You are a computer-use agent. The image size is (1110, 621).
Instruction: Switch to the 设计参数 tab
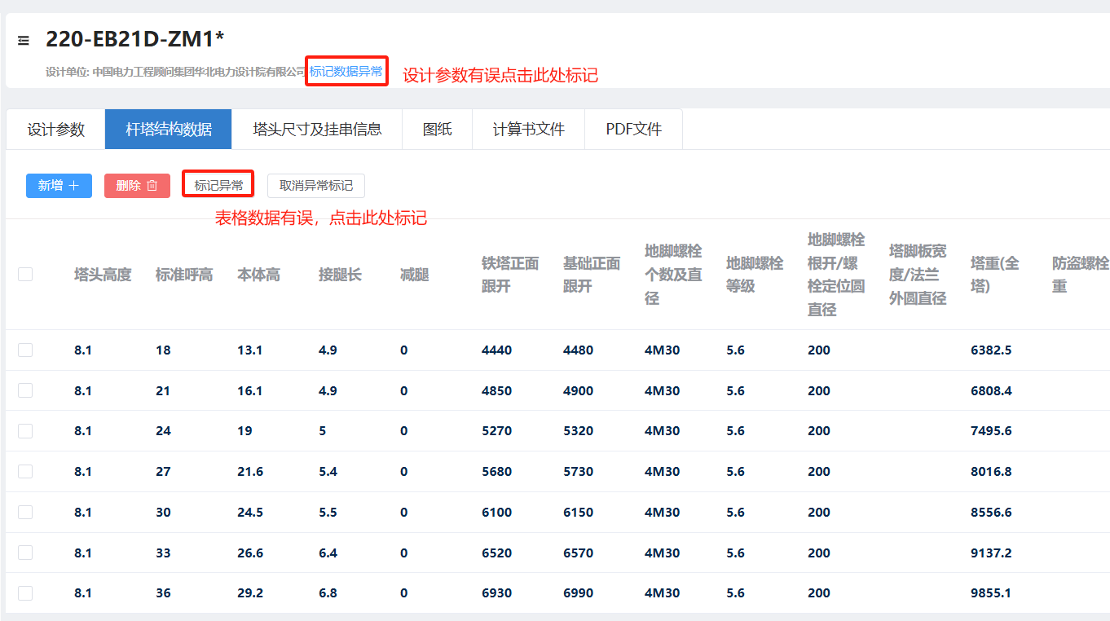[56, 130]
